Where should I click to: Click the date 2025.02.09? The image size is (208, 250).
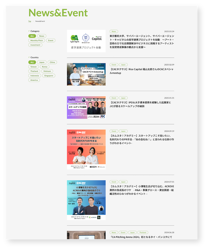[x=169, y=65]
